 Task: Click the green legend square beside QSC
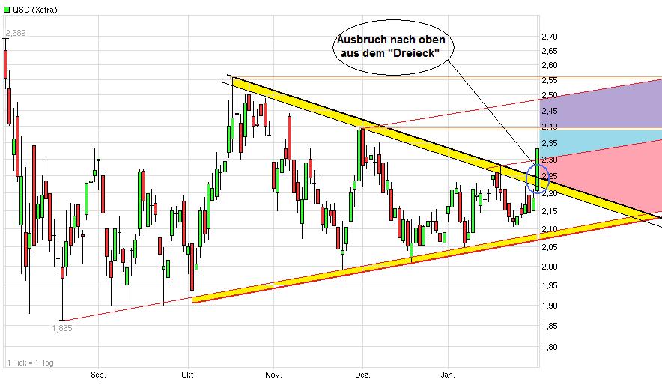click(7, 9)
